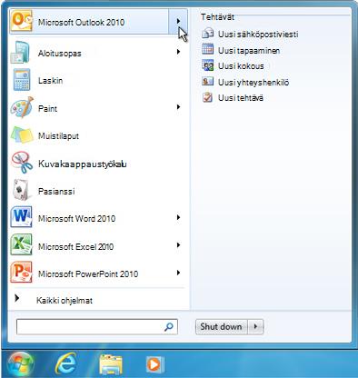358x378 pixels.
Task: Open Kaikki ohjelmat list
Action: pos(65,301)
